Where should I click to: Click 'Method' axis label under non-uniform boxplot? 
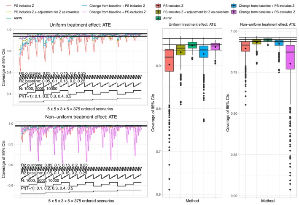tap(268, 201)
